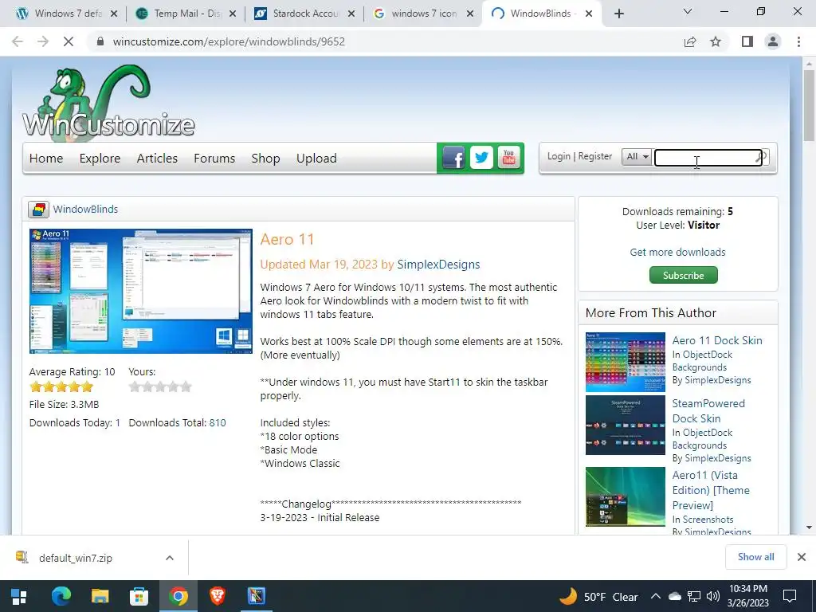Open Chrome profile avatar menu

(773, 41)
